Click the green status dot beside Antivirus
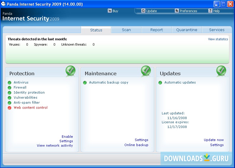The height and width of the screenshot is (168, 235). coord(9,83)
